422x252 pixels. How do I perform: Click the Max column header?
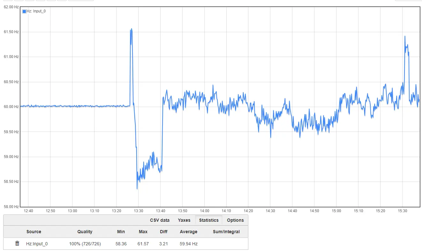[143, 232]
